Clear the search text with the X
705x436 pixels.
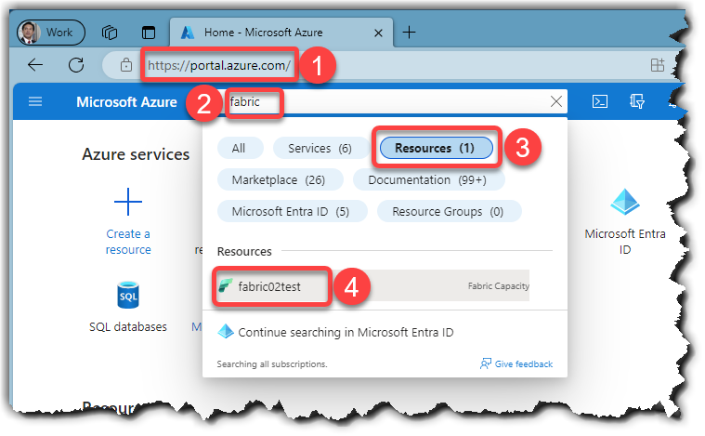555,101
